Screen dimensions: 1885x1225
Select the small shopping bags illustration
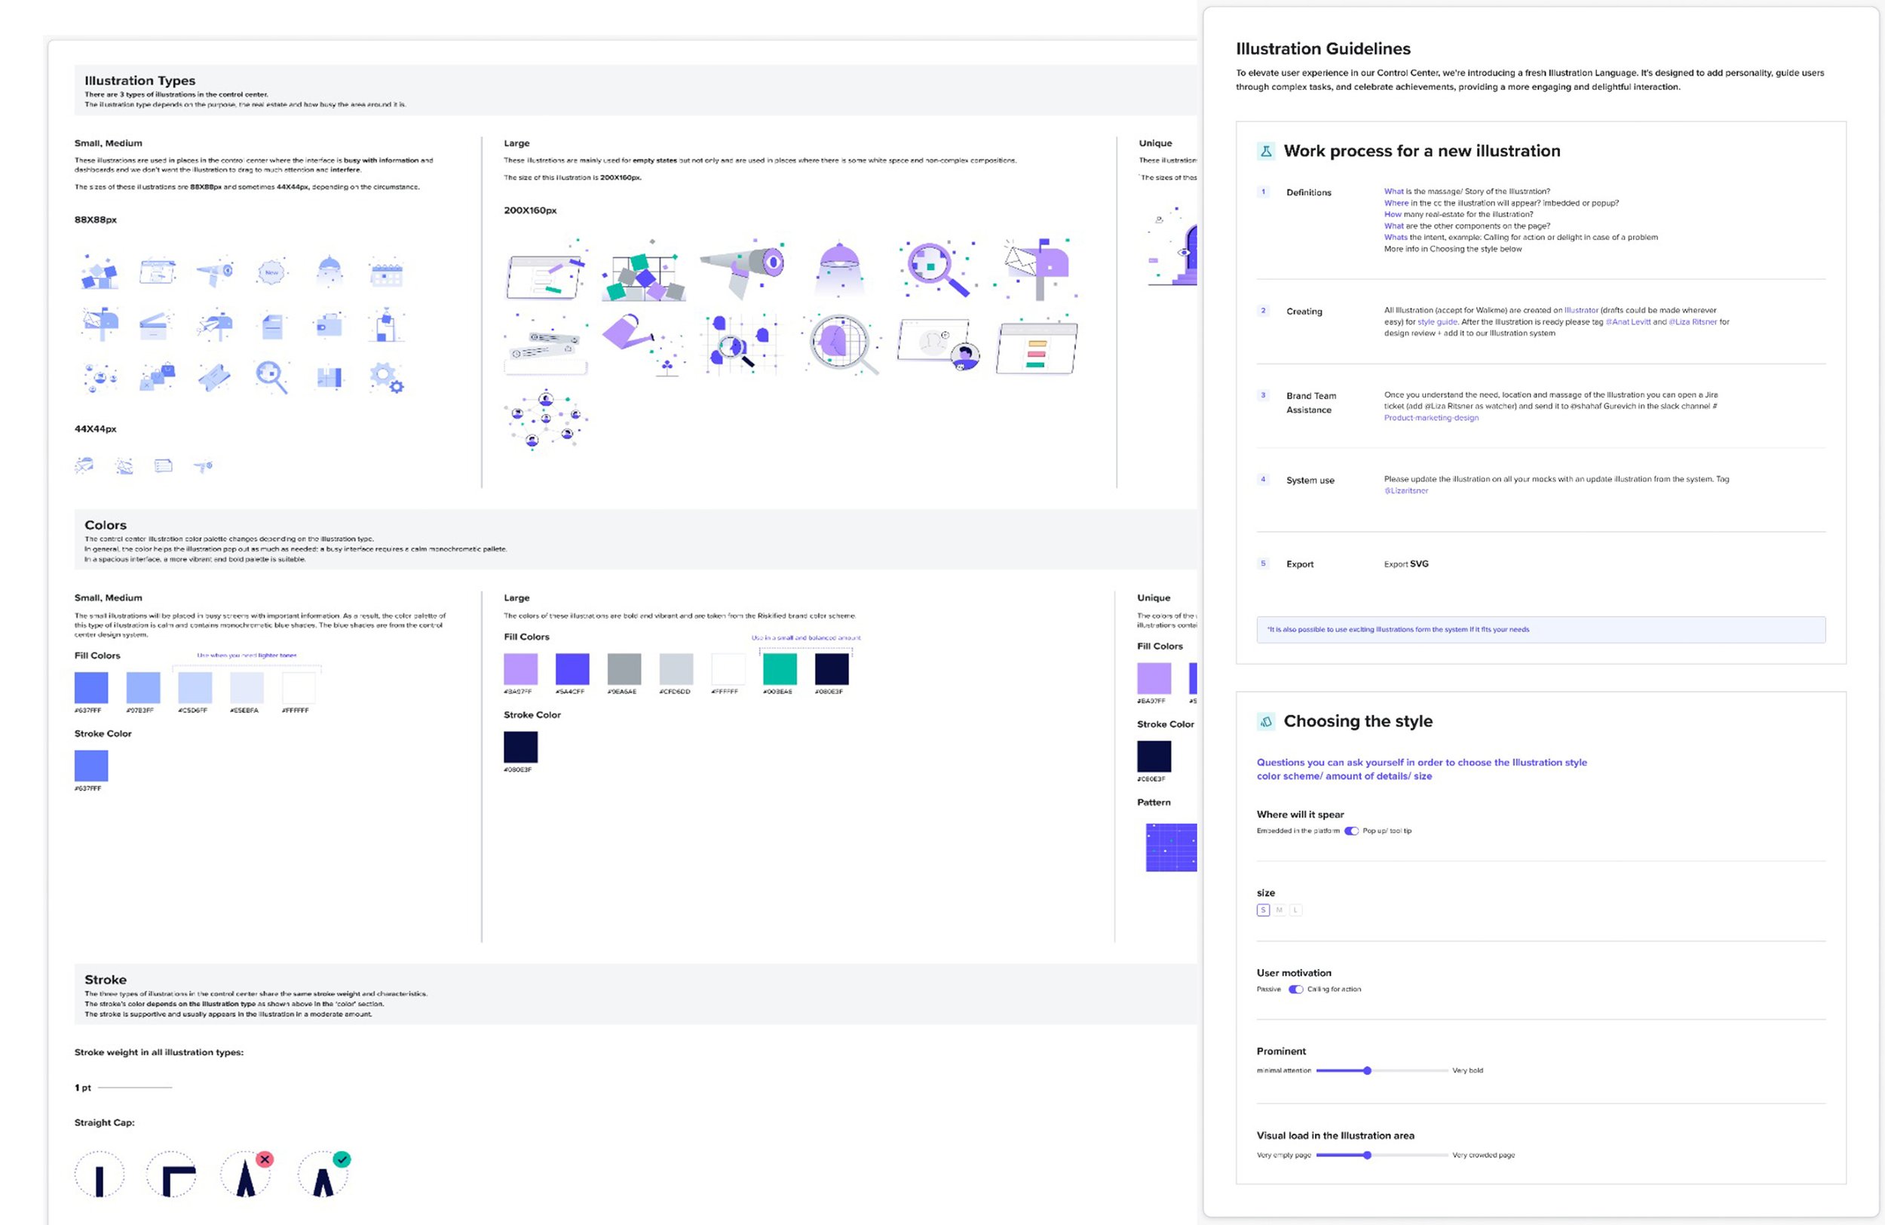158,376
